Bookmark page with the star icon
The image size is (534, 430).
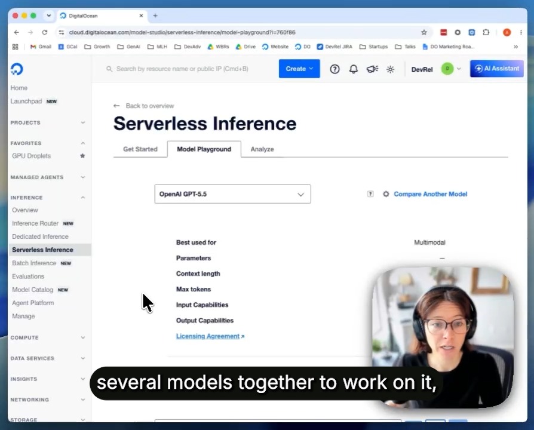point(423,32)
